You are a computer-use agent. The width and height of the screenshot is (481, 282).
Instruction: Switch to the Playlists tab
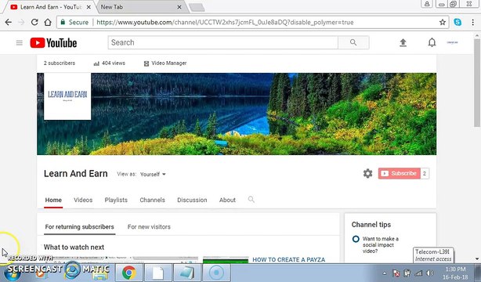click(116, 200)
